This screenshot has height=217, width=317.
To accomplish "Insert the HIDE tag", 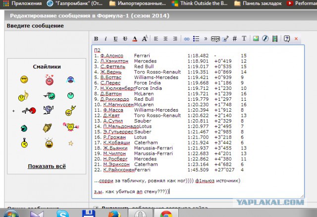I will [215, 39].
